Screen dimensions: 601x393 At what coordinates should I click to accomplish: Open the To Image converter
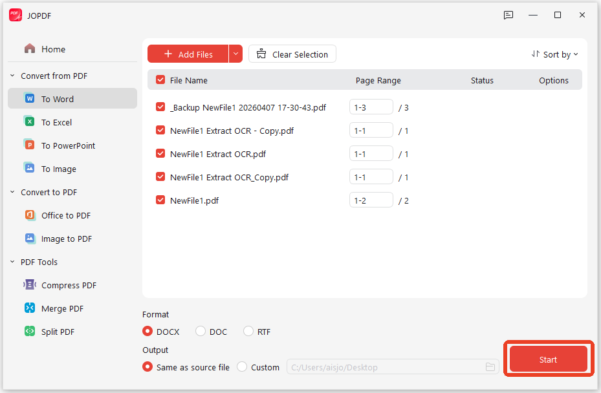(59, 169)
